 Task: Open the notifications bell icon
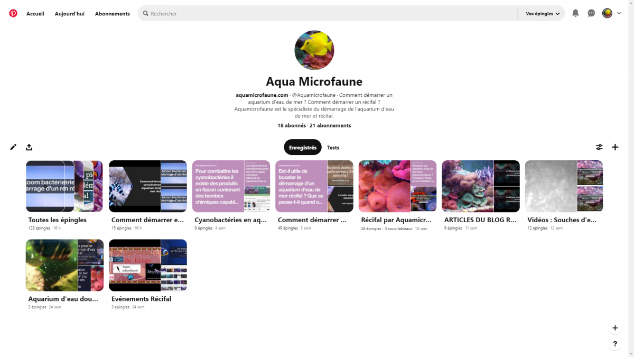[575, 13]
